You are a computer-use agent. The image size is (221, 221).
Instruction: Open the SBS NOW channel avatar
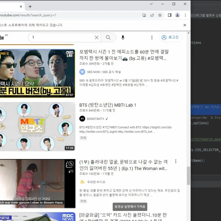(82, 72)
